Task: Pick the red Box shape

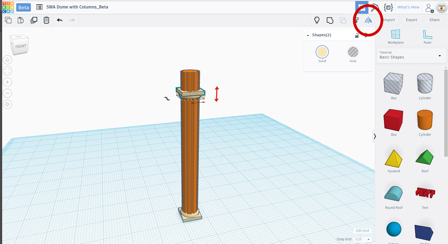Action: [394, 120]
